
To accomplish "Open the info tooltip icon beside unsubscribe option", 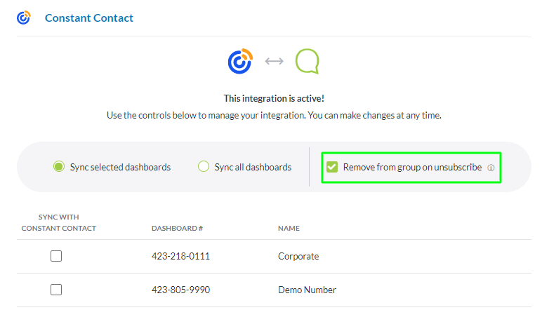I will pyautogui.click(x=491, y=168).
